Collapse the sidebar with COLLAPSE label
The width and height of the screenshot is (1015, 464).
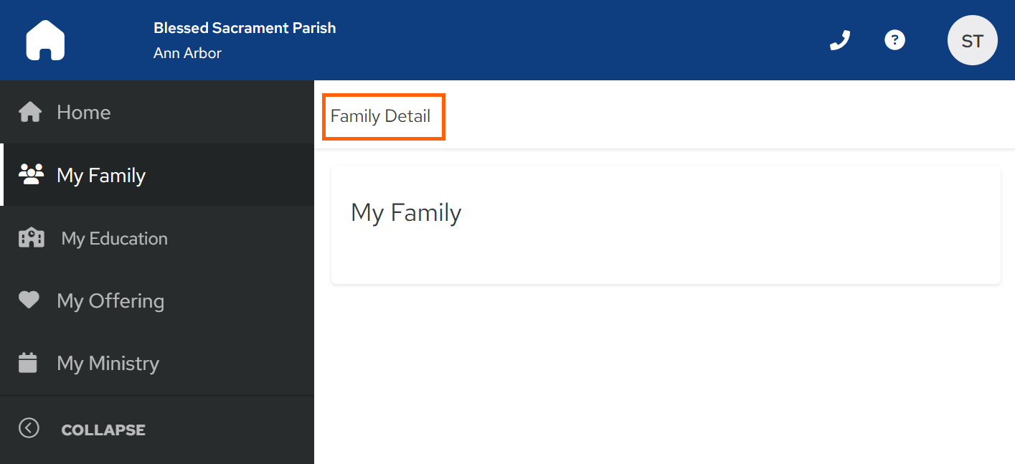(x=103, y=430)
